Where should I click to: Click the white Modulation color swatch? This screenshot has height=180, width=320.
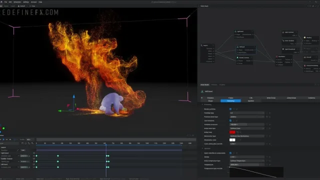click(x=232, y=140)
